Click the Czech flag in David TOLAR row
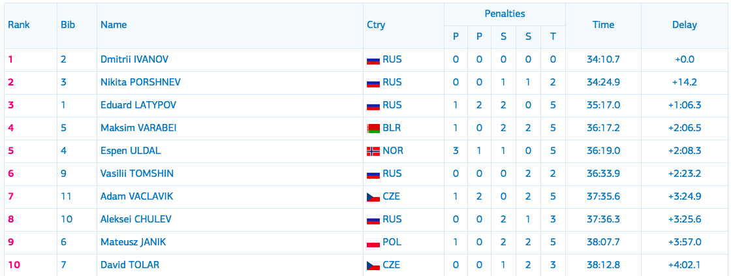This screenshot has width=731, height=276. tap(373, 266)
